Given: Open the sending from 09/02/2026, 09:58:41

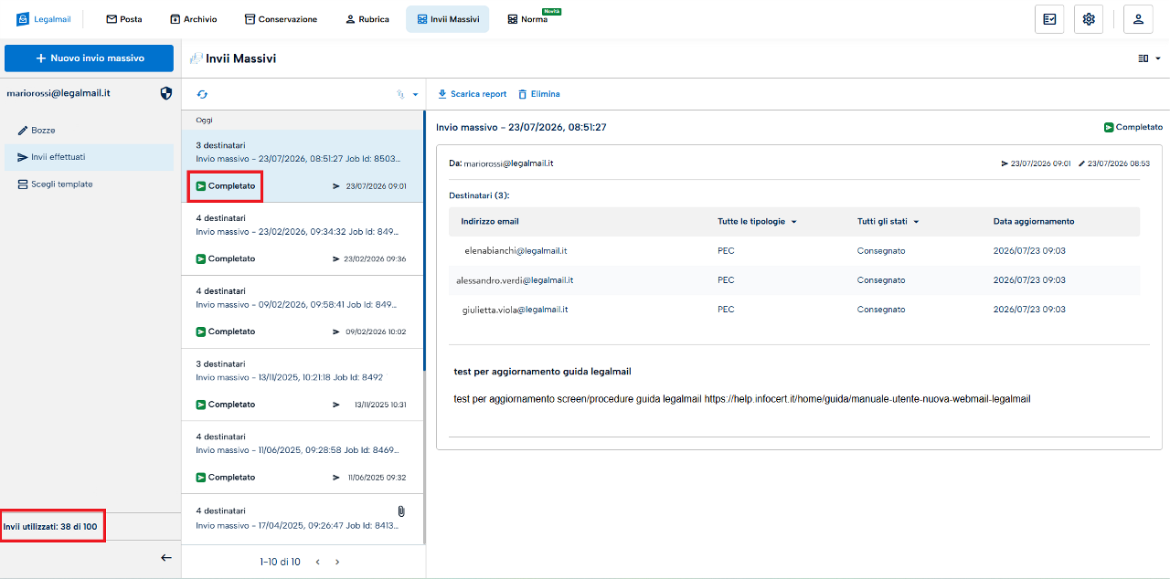Looking at the screenshot, I should click(x=303, y=312).
